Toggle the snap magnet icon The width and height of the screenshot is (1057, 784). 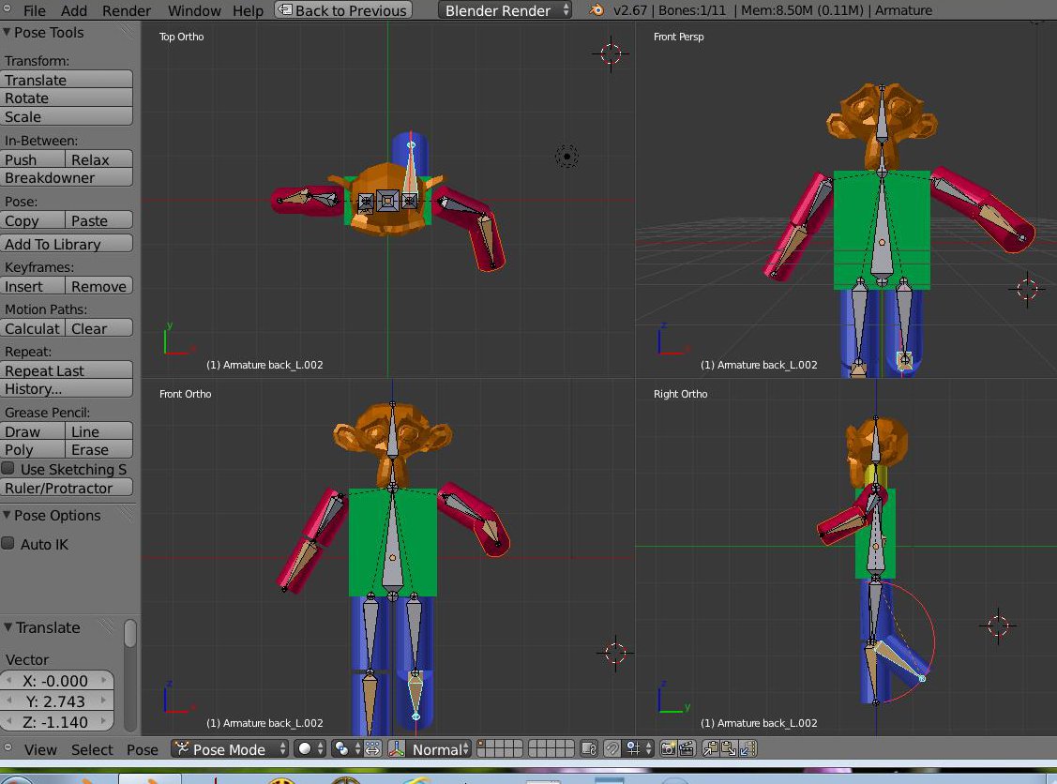(612, 749)
